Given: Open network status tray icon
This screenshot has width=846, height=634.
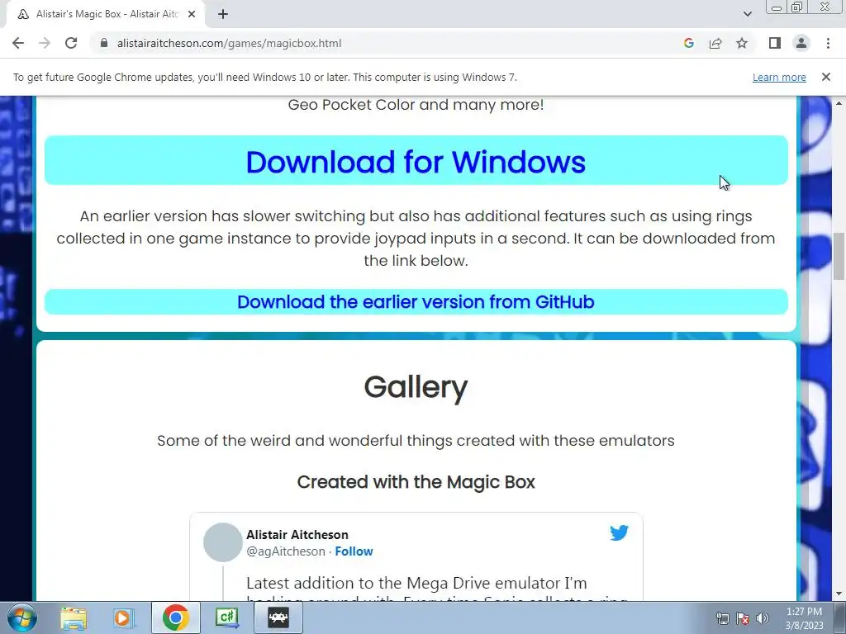Looking at the screenshot, I should click(x=722, y=619).
